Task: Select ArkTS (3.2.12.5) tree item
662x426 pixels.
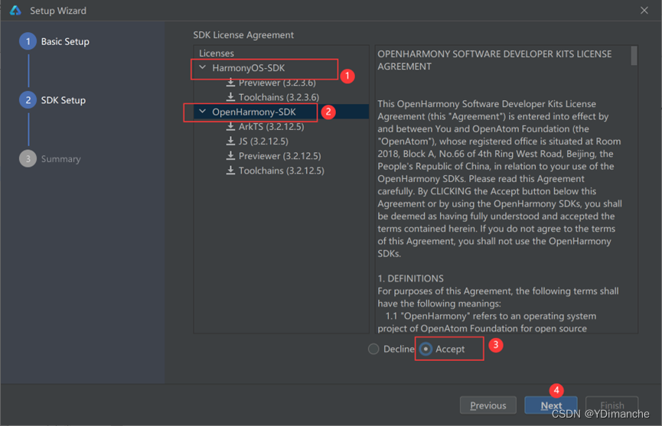Action: (271, 126)
